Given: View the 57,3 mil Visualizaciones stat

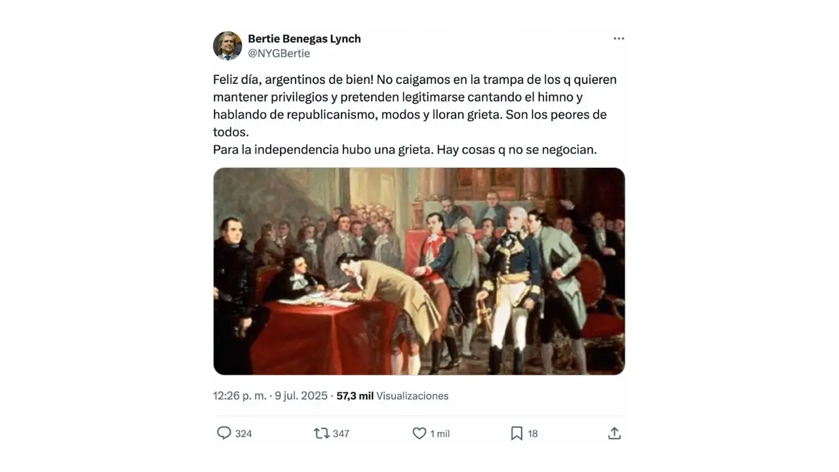Looking at the screenshot, I should [x=393, y=396].
